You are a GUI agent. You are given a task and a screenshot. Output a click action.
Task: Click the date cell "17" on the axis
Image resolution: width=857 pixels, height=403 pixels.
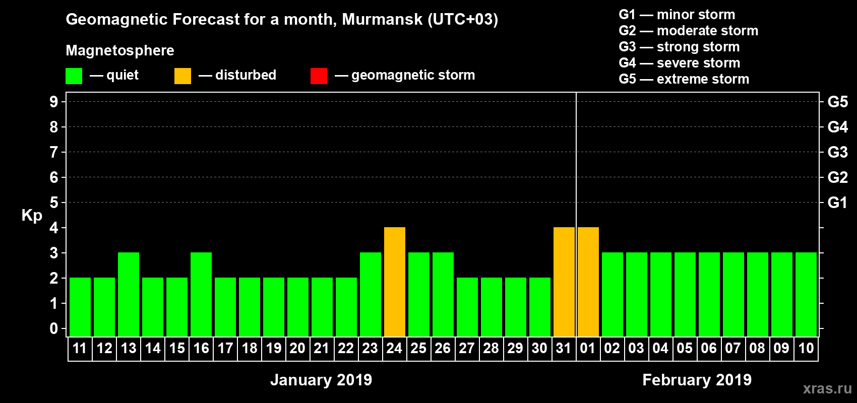coord(225,349)
